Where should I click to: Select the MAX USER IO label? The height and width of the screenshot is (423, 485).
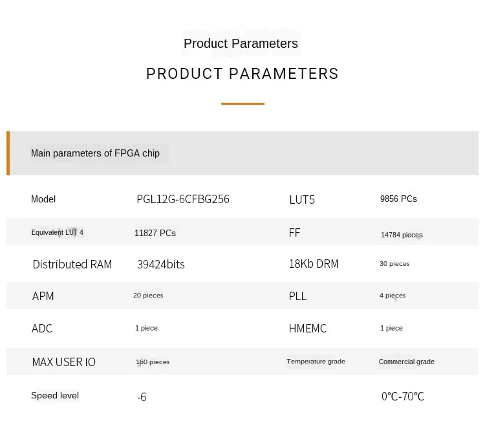(63, 362)
